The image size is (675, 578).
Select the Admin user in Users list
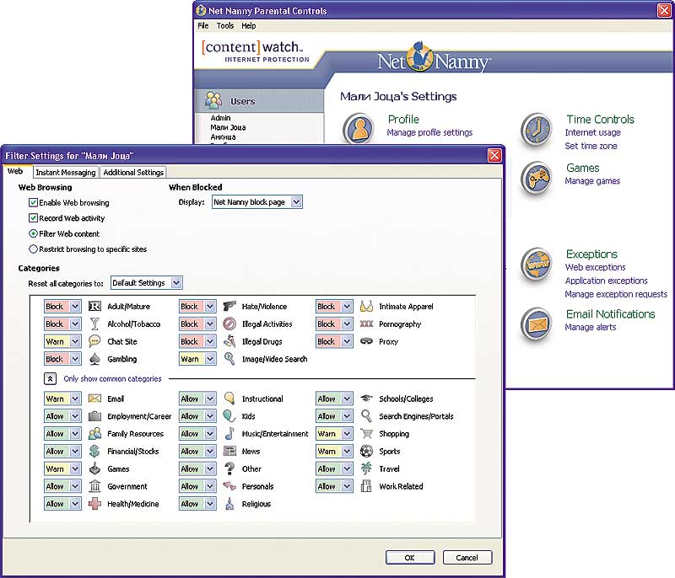[220, 118]
